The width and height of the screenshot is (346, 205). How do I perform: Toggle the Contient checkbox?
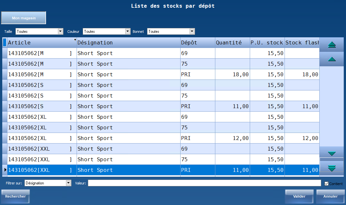point(327,184)
